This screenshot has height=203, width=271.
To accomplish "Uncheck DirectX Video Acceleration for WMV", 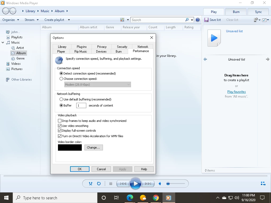I will point(60,136).
